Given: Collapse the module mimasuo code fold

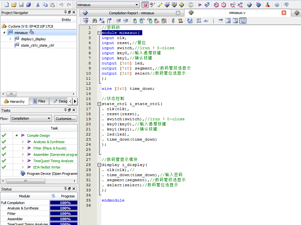Looking at the screenshot, I should click(x=99, y=33).
